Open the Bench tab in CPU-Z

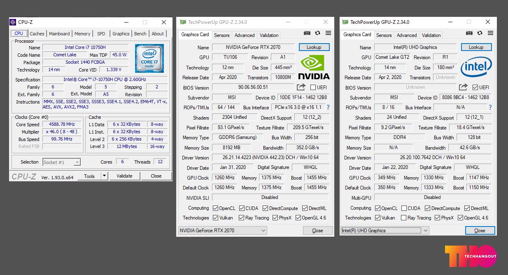140,34
